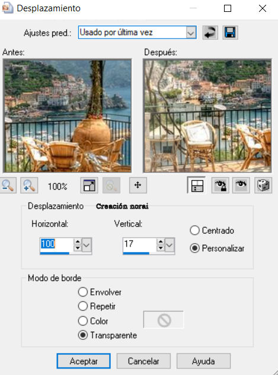The height and width of the screenshot is (375, 278).
Task: Expand the Vertical value dropdown arrow
Action: click(170, 245)
